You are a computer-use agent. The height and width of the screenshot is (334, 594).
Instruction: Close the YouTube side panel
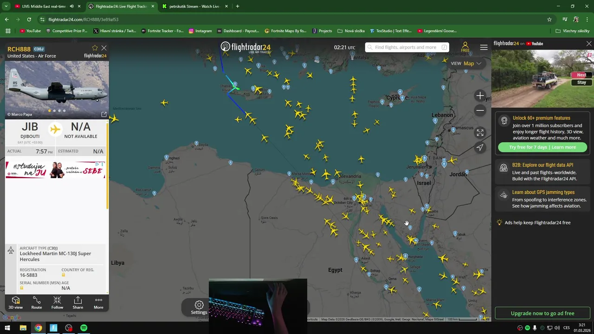[589, 44]
